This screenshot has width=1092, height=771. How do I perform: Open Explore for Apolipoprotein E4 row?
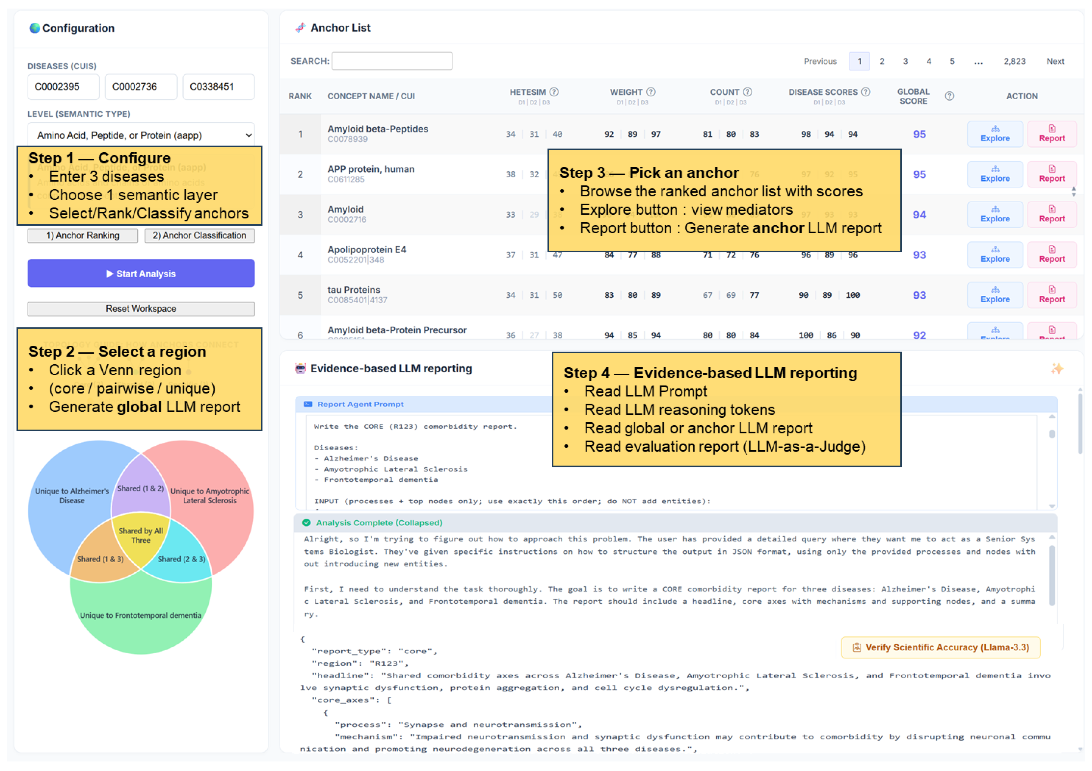(x=995, y=255)
